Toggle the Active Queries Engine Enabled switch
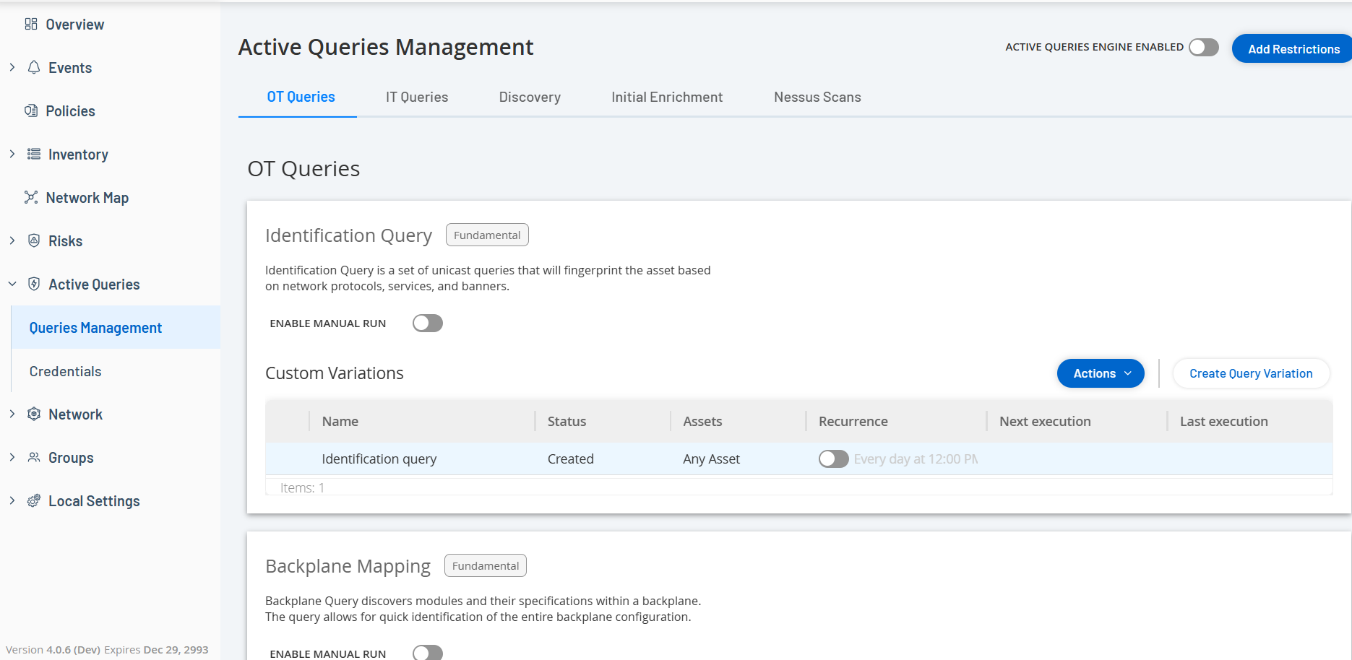Screen dimensions: 1352x660 click(1203, 47)
